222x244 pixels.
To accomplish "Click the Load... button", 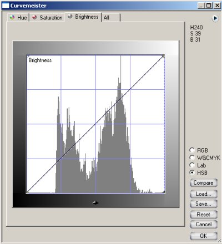I will (204, 194).
